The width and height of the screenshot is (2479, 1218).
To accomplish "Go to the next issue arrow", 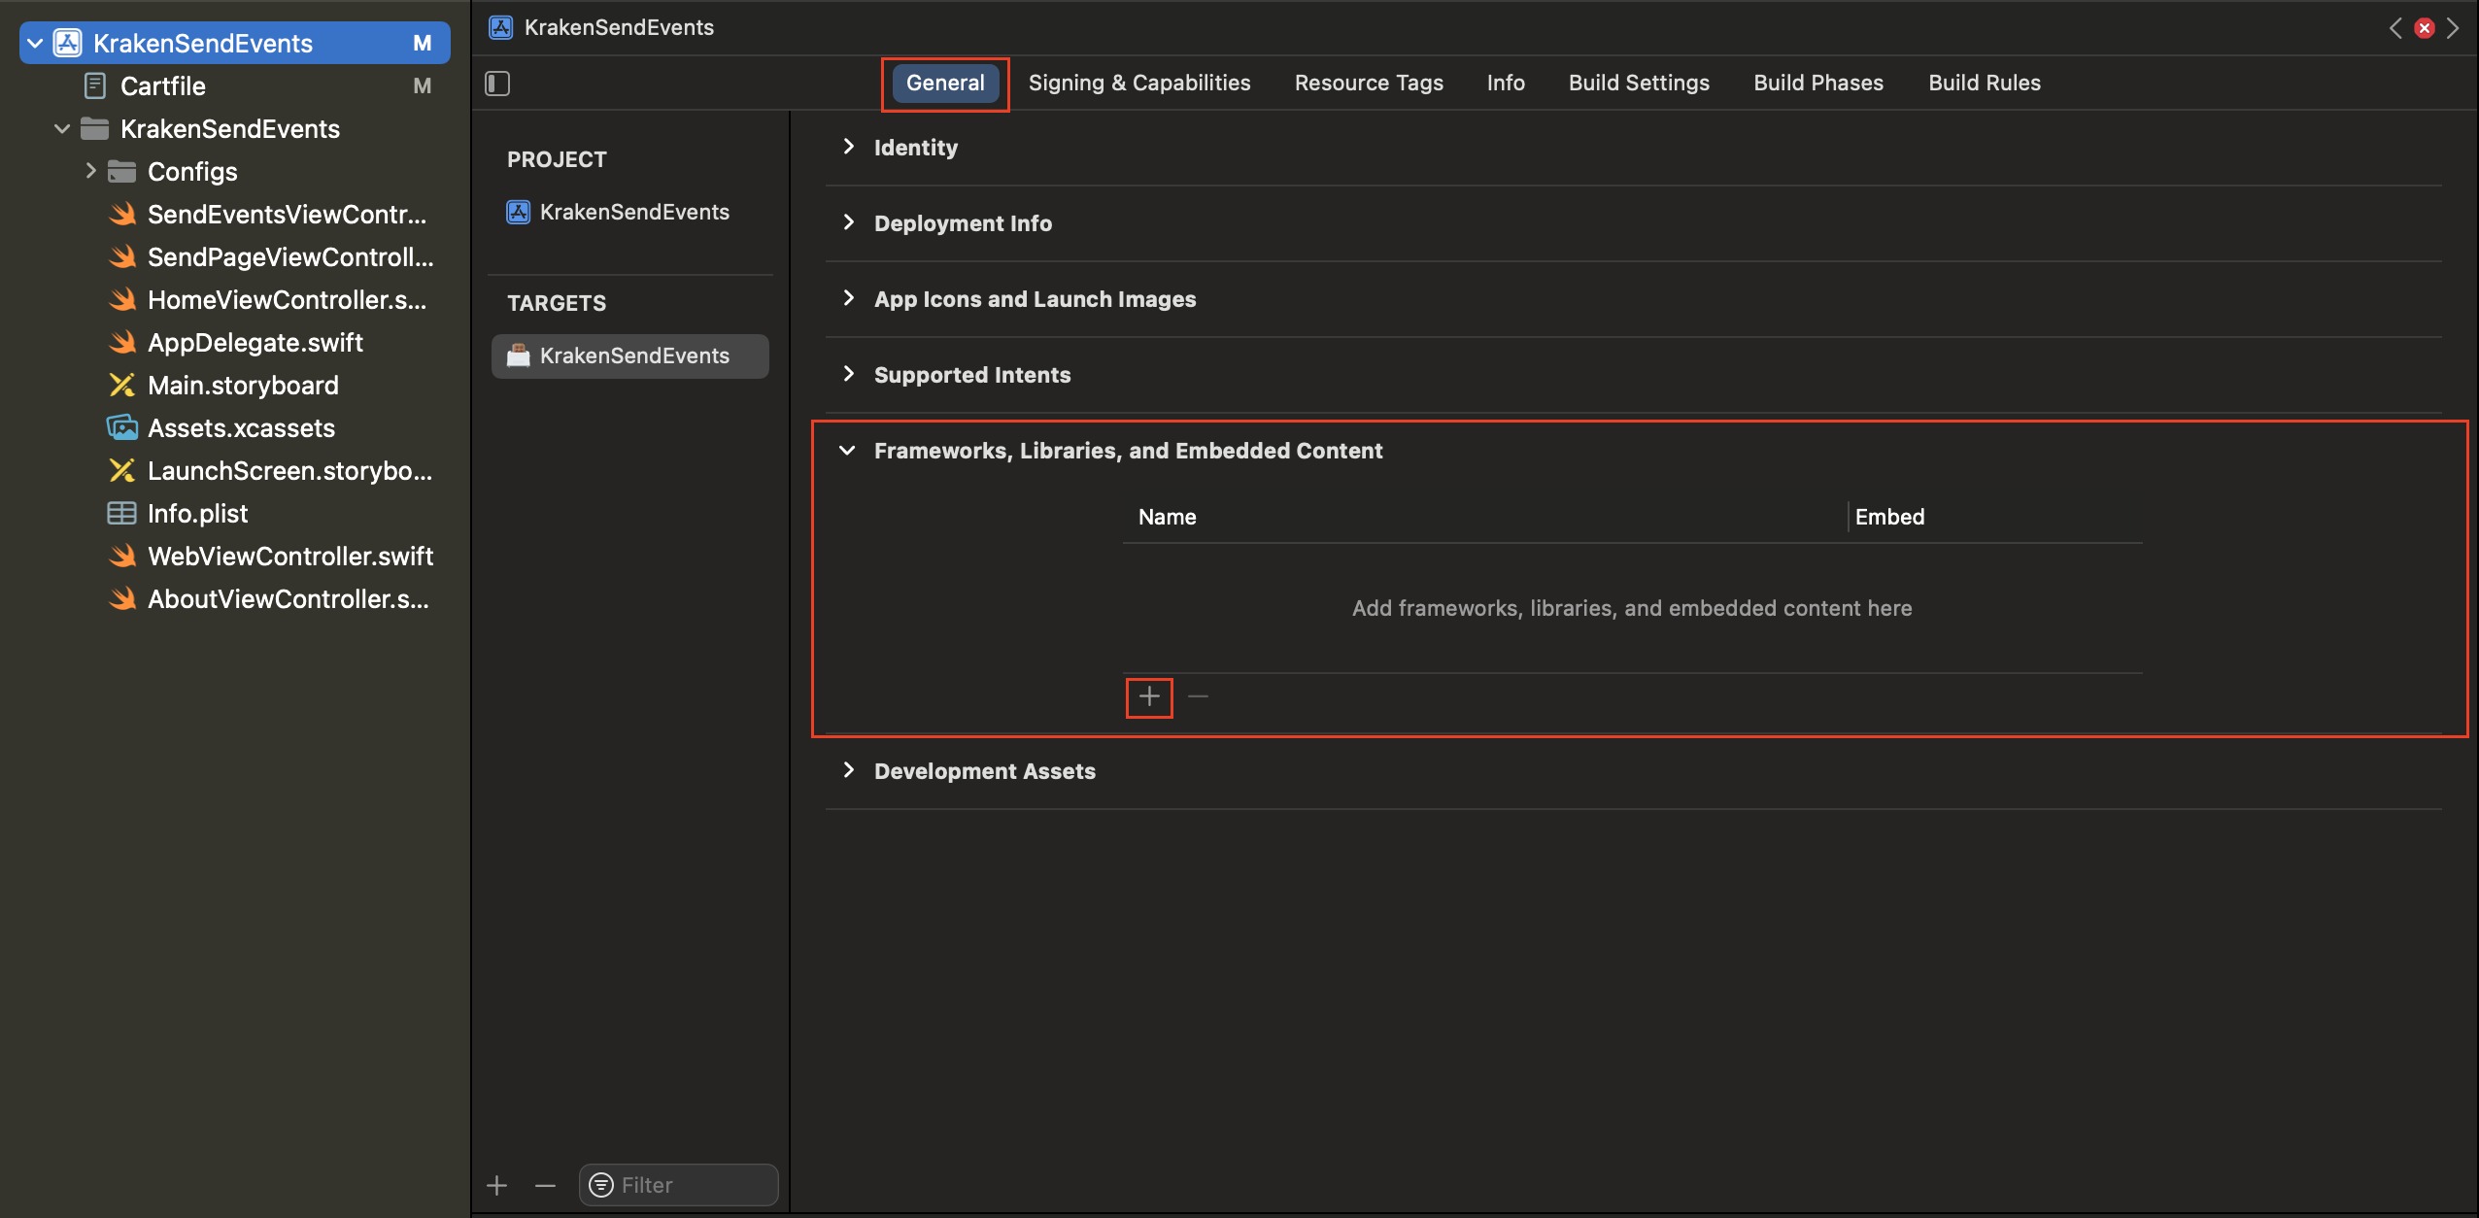I will pyautogui.click(x=2454, y=28).
